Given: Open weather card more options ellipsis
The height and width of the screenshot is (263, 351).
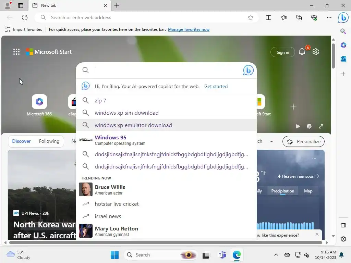Looking at the screenshot, I should (314, 158).
